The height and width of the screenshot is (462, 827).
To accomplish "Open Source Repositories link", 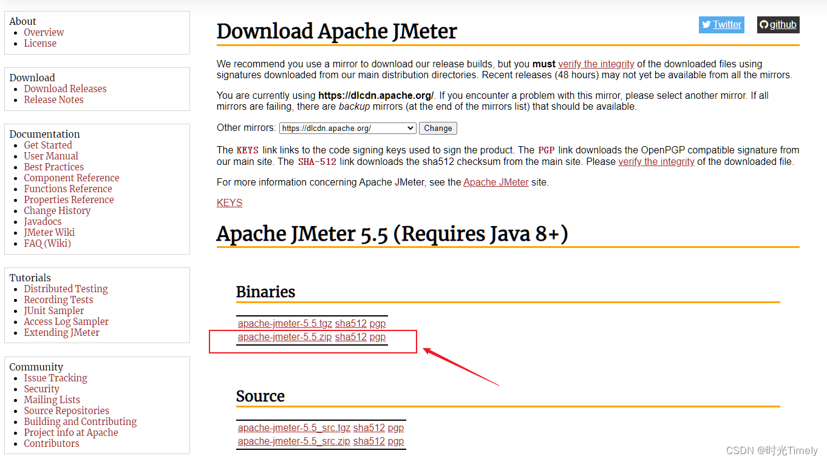I will click(66, 410).
